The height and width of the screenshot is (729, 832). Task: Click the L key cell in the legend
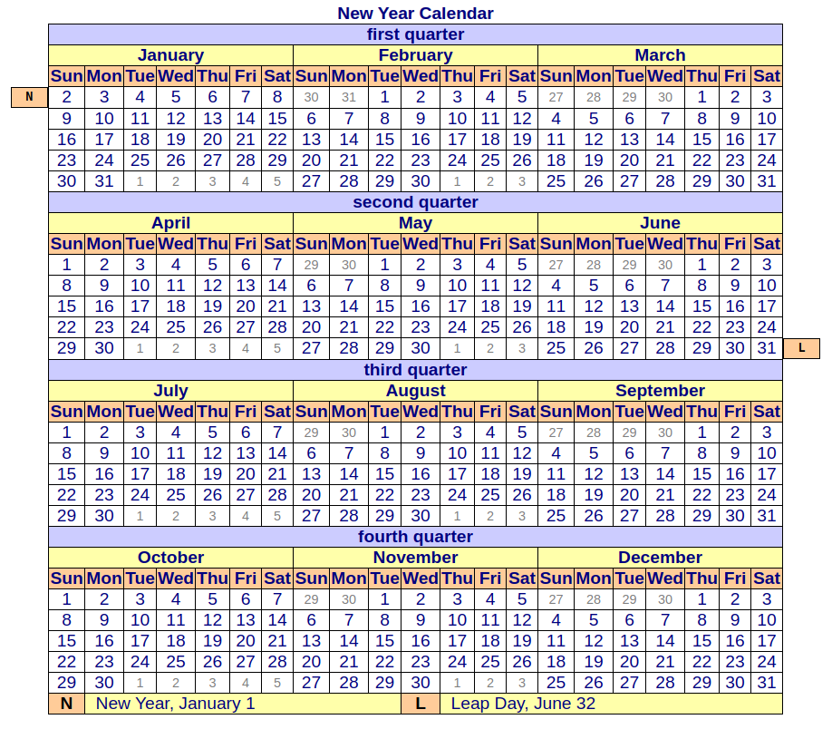click(421, 704)
